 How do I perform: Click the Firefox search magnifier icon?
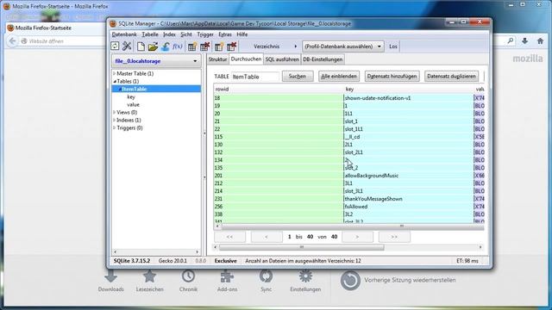[x=511, y=41]
